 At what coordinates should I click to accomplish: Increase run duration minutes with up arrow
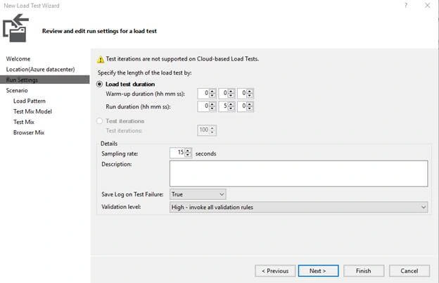point(231,104)
